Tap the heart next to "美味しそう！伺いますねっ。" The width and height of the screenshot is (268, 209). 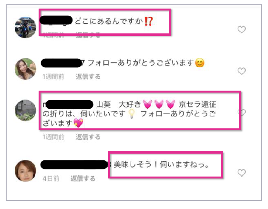(241, 173)
